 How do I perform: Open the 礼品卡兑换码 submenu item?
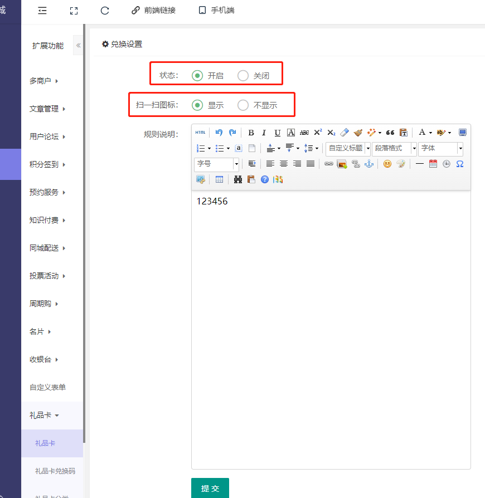pyautogui.click(x=55, y=471)
